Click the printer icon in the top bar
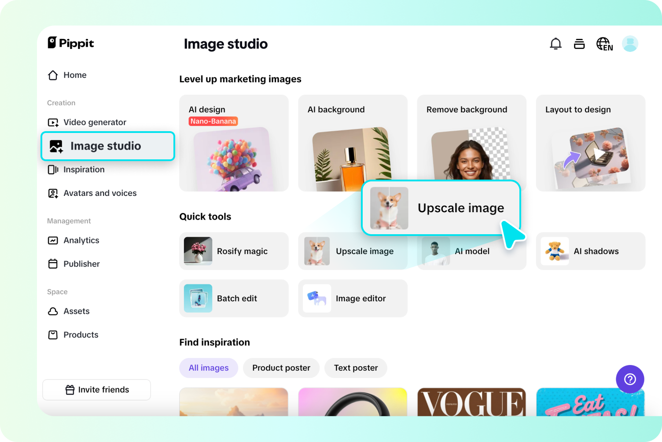Screen dimensions: 662x442 click(579, 44)
